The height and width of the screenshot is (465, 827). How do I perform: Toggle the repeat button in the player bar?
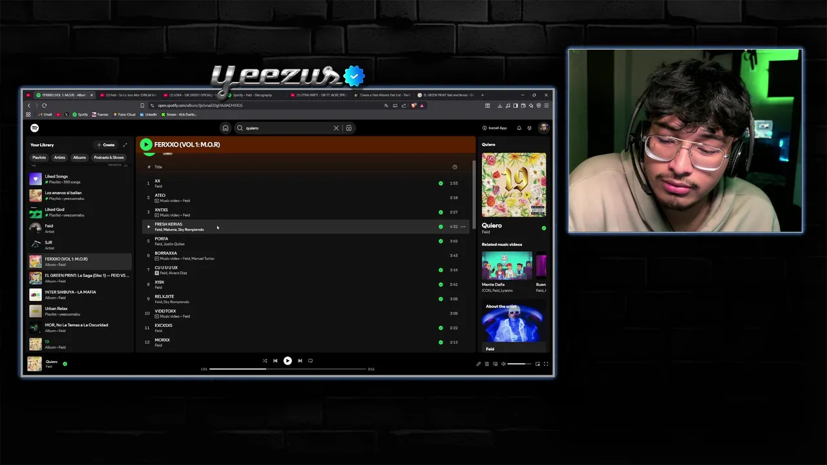[x=311, y=361]
